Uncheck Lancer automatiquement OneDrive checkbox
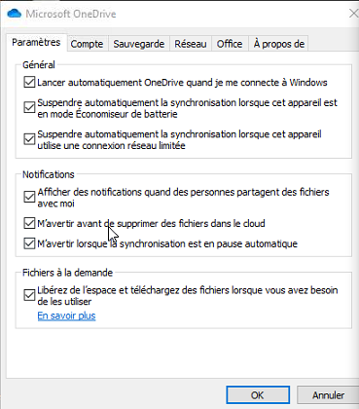The image size is (359, 409). (29, 83)
